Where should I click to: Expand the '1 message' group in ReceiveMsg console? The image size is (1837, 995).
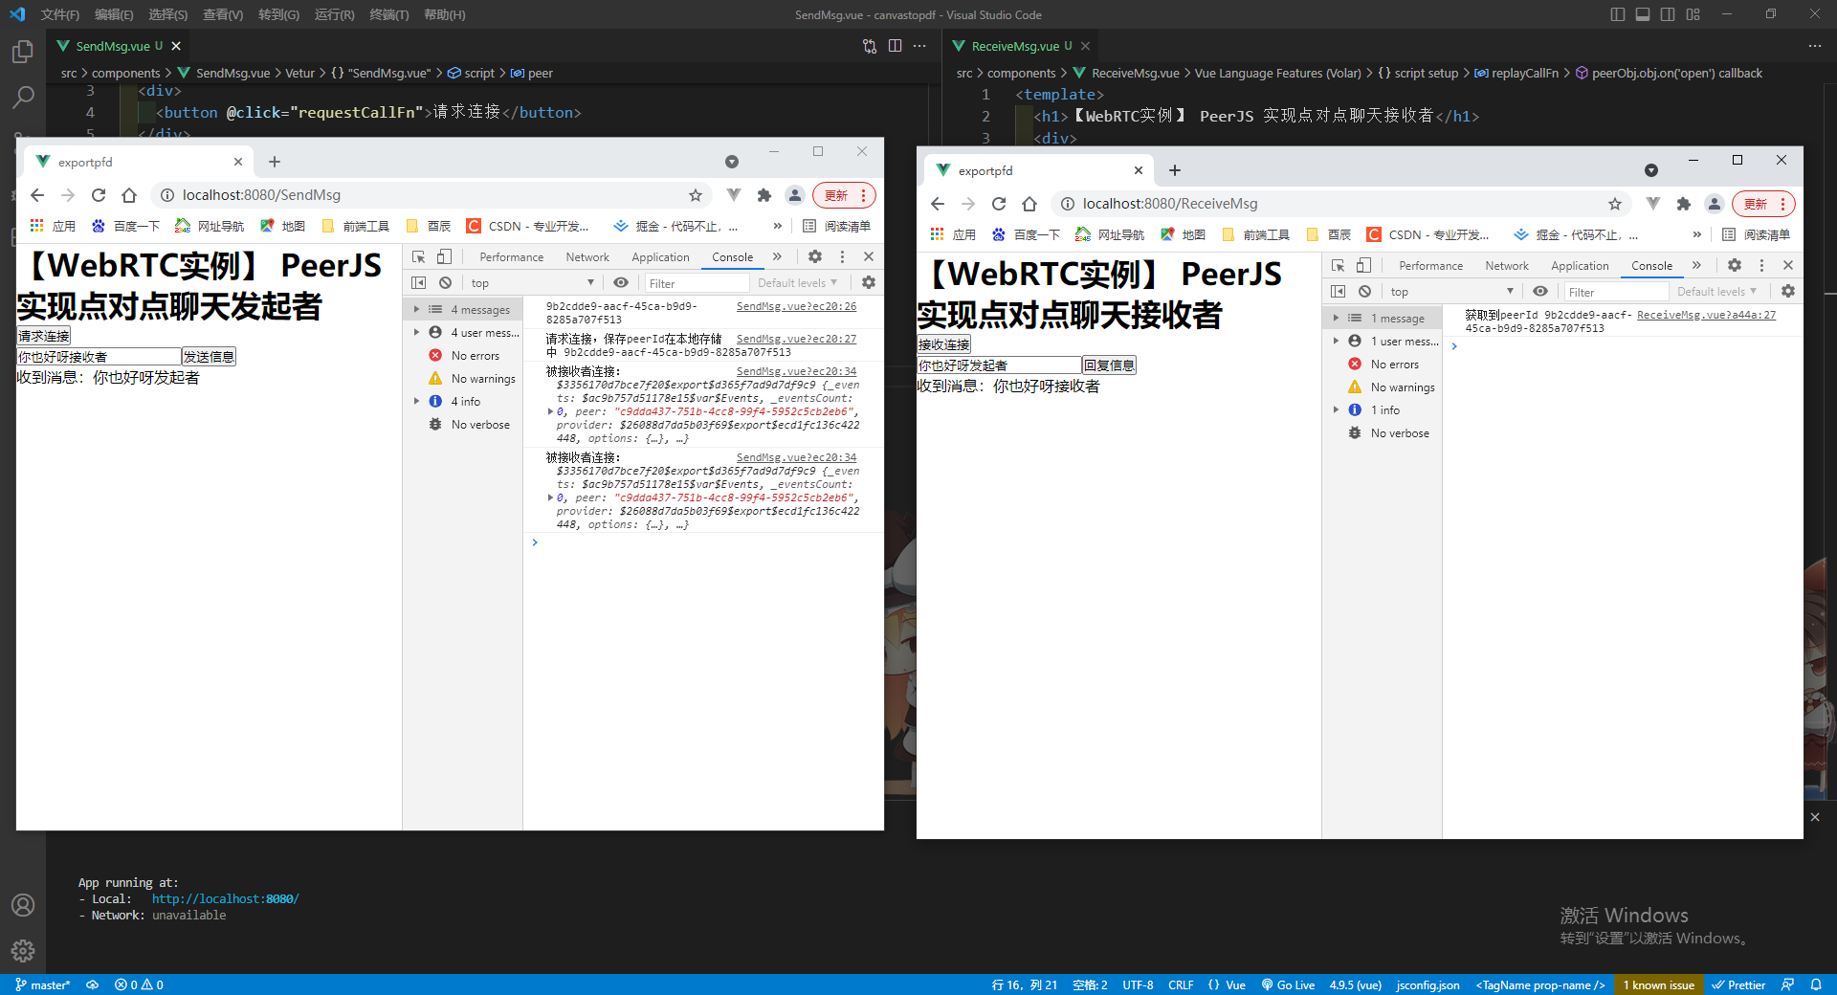coord(1336,319)
